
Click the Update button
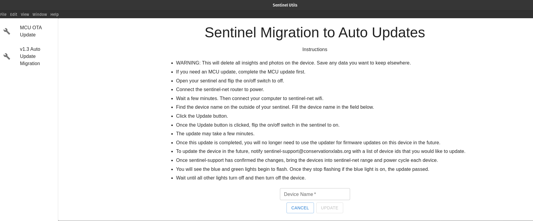coord(329,208)
